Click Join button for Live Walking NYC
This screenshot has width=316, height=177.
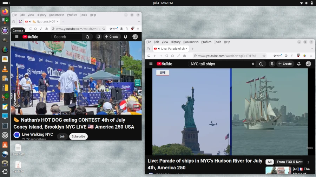pyautogui.click(x=62, y=136)
